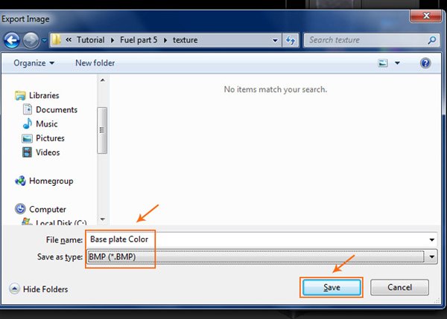Click the Save button

click(331, 287)
